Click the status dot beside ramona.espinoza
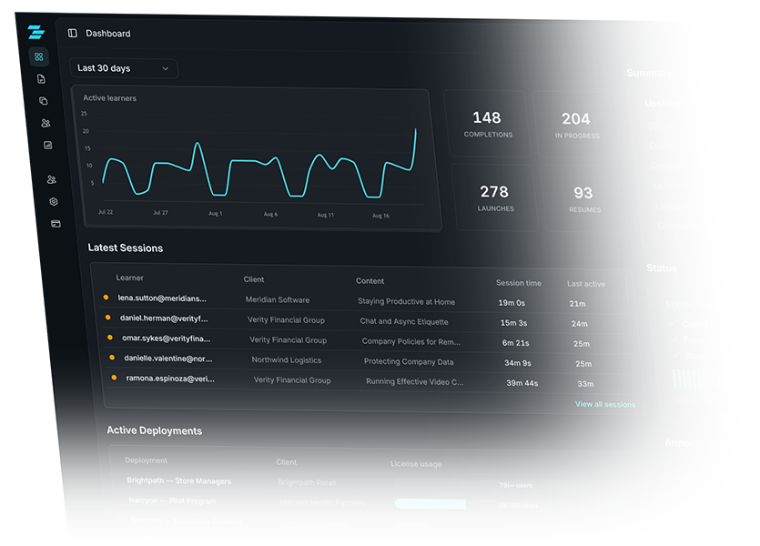Viewport: 760px width, 546px height. pyautogui.click(x=114, y=378)
